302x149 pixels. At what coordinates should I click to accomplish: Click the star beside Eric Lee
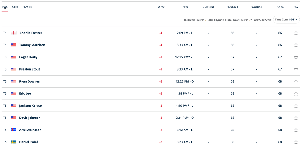tap(296, 93)
